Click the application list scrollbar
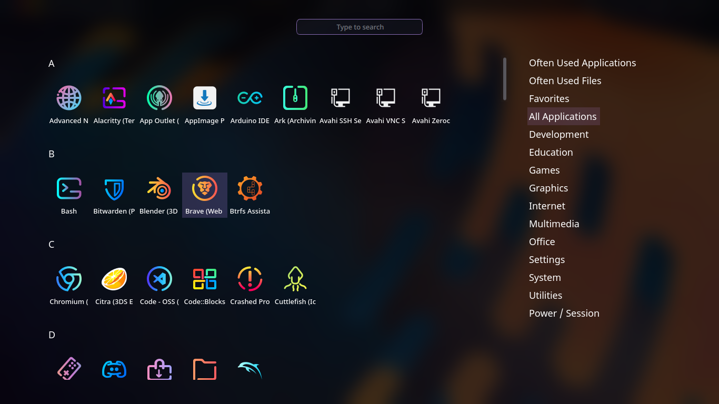Screen dimensions: 719x404 click(504, 79)
